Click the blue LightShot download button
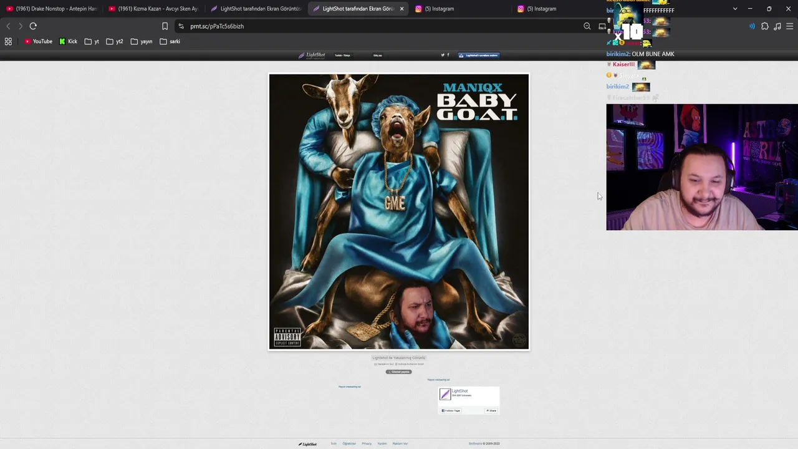The height and width of the screenshot is (449, 798). point(478,55)
